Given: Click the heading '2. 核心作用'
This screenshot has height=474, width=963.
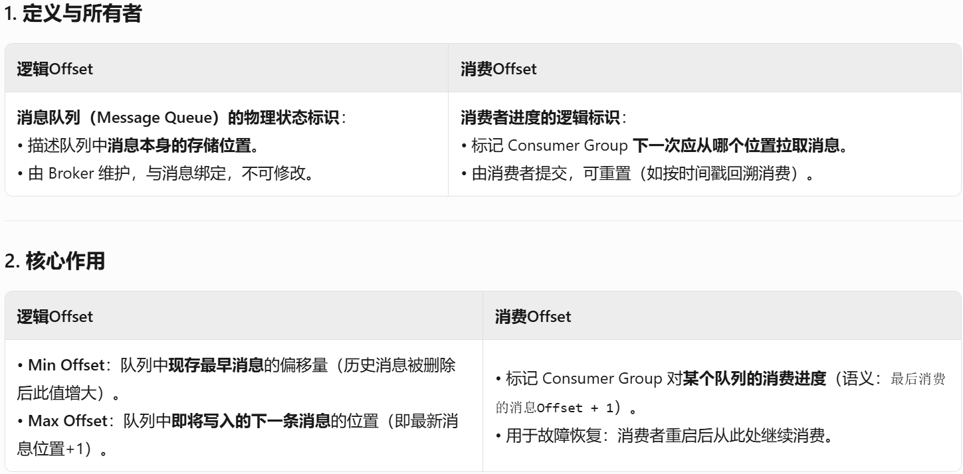Looking at the screenshot, I should [x=55, y=262].
